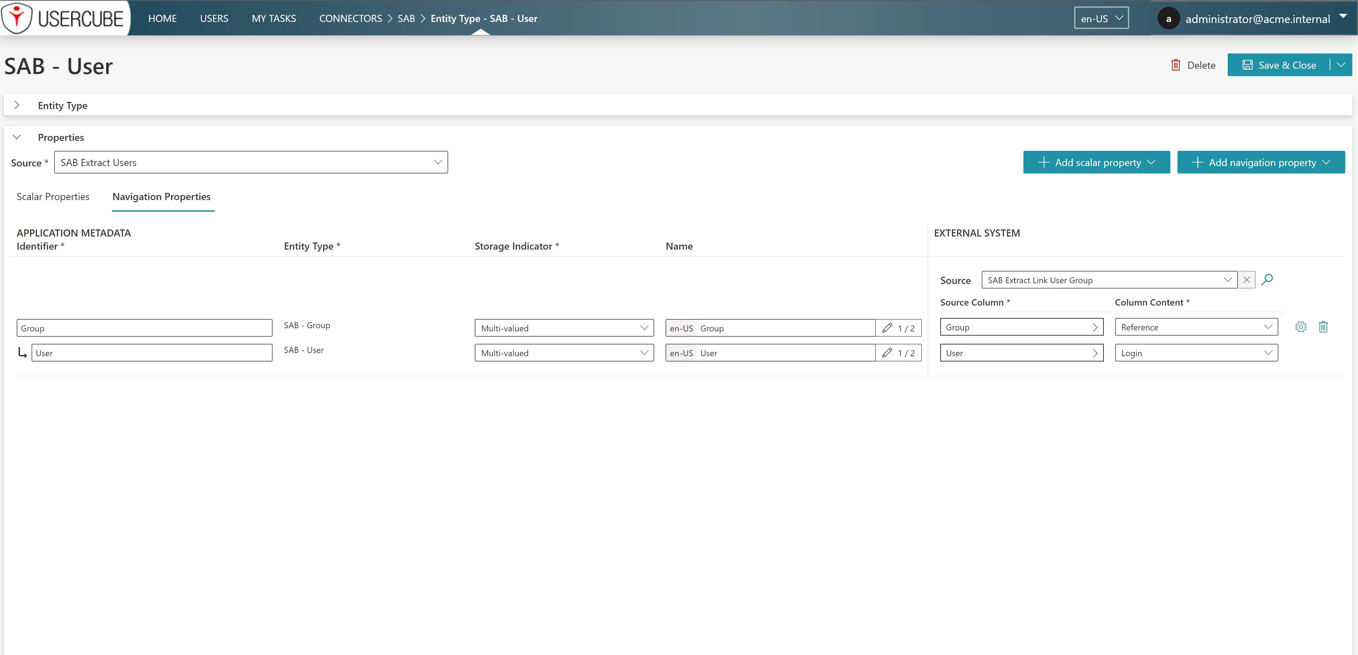Click Entity Type - SAB - User breadcrumb
Screen dimensions: 1358x655
click(x=484, y=18)
